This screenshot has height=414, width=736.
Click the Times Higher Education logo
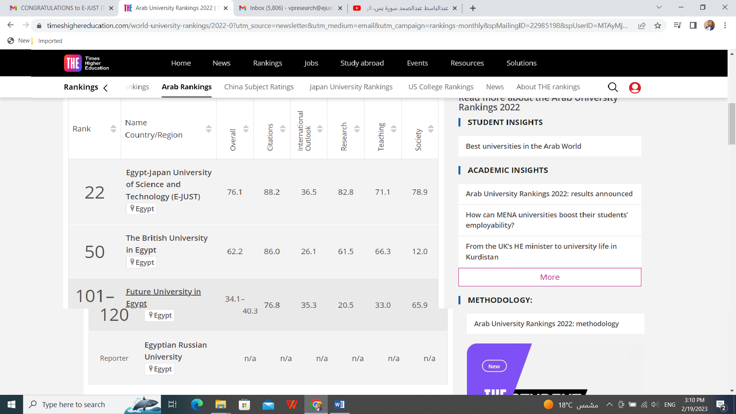click(87, 63)
